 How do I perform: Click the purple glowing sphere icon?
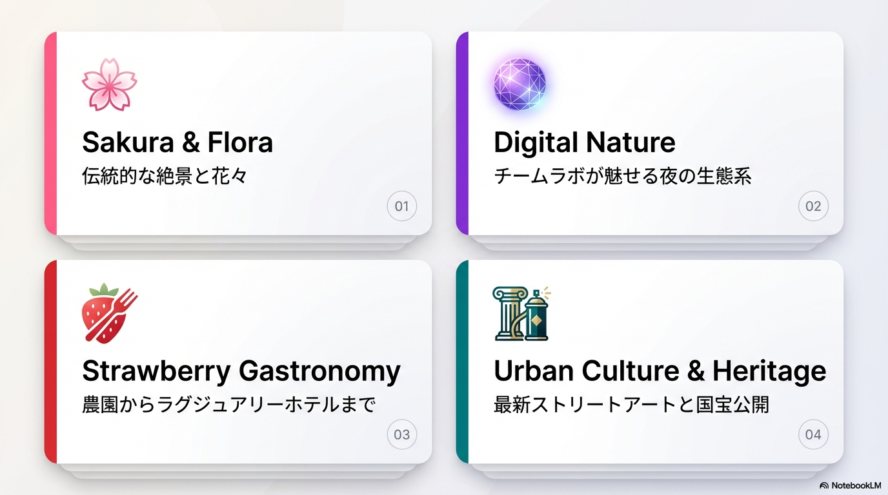tap(520, 84)
